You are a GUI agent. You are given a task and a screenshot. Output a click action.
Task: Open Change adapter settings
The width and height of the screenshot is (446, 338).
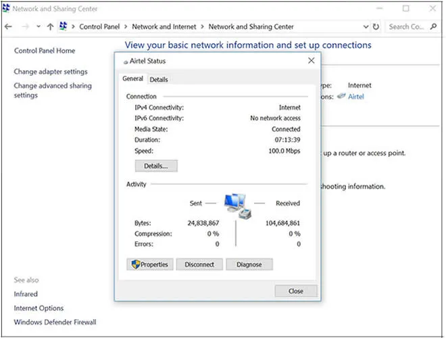(x=51, y=72)
